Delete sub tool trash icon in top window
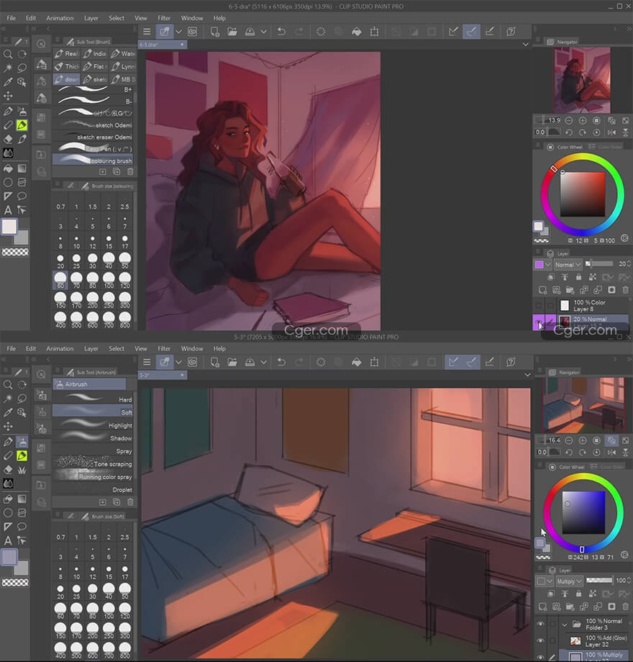Image resolution: width=633 pixels, height=662 pixels. [x=130, y=172]
